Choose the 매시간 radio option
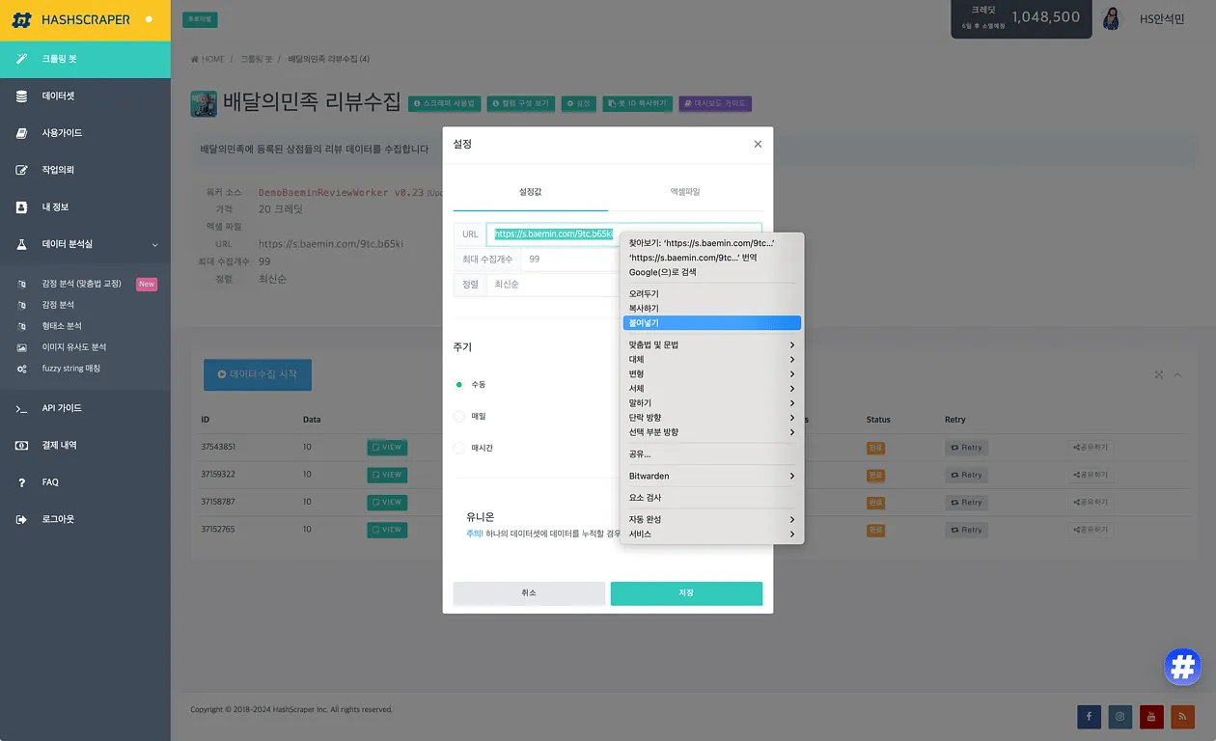Image resolution: width=1216 pixels, height=741 pixels. (x=459, y=448)
